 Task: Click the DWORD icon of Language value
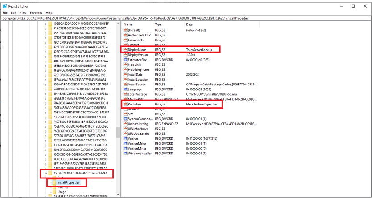[125, 89]
